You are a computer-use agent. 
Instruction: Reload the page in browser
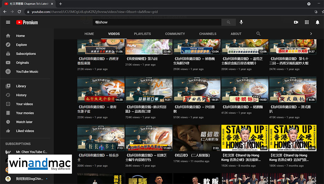pos(19,12)
